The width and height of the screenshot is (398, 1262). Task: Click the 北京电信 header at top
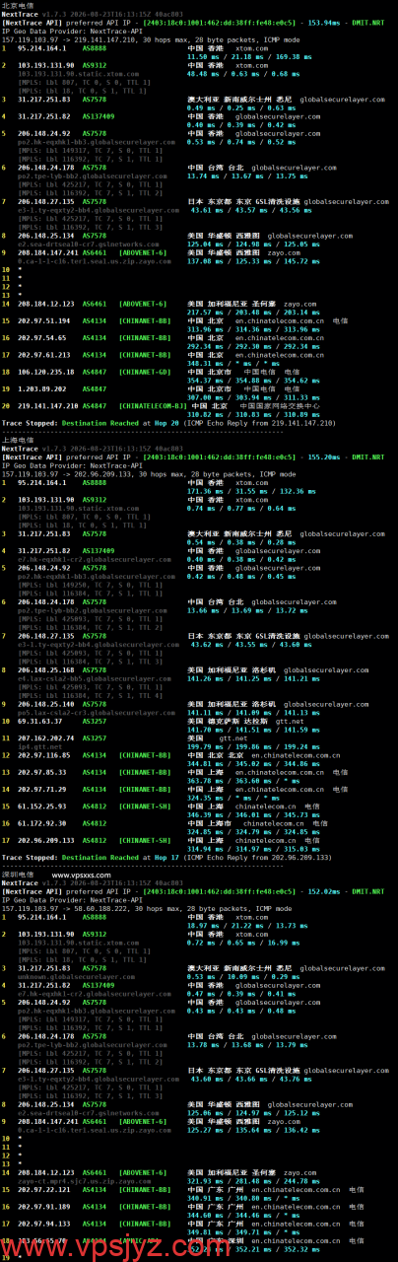pyautogui.click(x=17, y=6)
